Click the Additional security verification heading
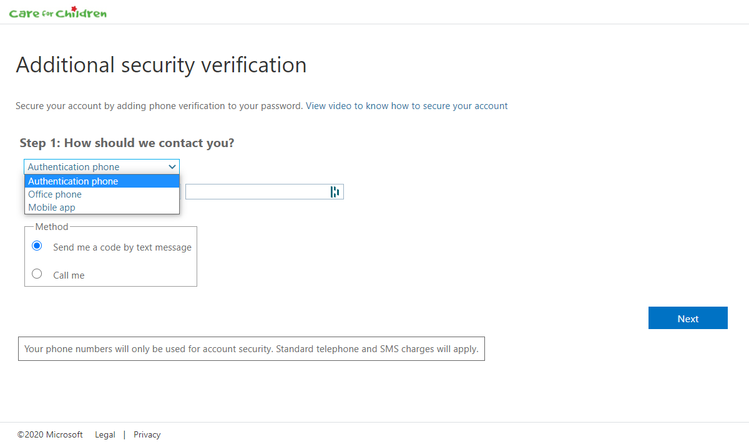This screenshot has width=749, height=445. 161,65
